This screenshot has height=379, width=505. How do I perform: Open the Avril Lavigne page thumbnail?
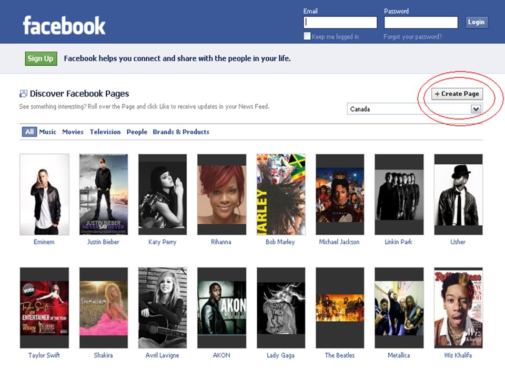tap(163, 308)
